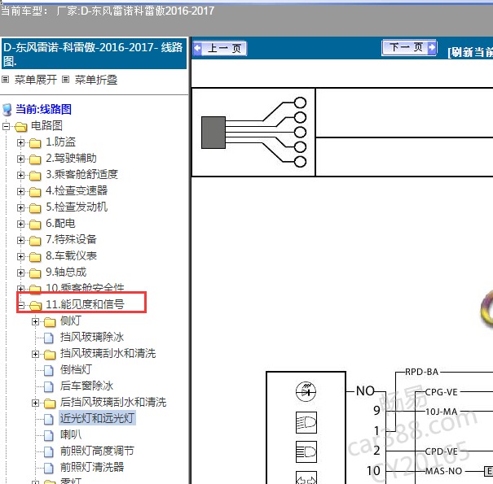Screen dimensions: 493x484
Task: Click the folder icon of 2.驾驶辅助
Action: [x=35, y=159]
